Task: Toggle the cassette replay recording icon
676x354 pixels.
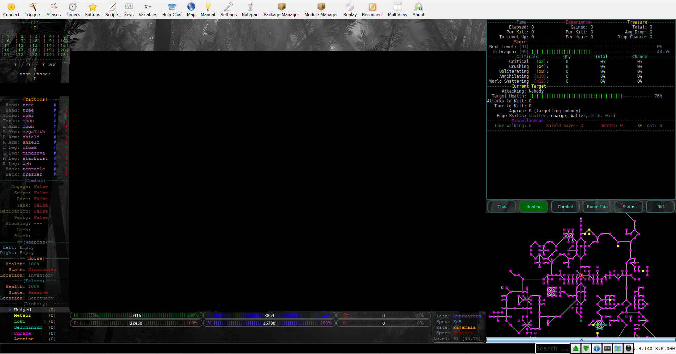Action: pyautogui.click(x=607, y=348)
